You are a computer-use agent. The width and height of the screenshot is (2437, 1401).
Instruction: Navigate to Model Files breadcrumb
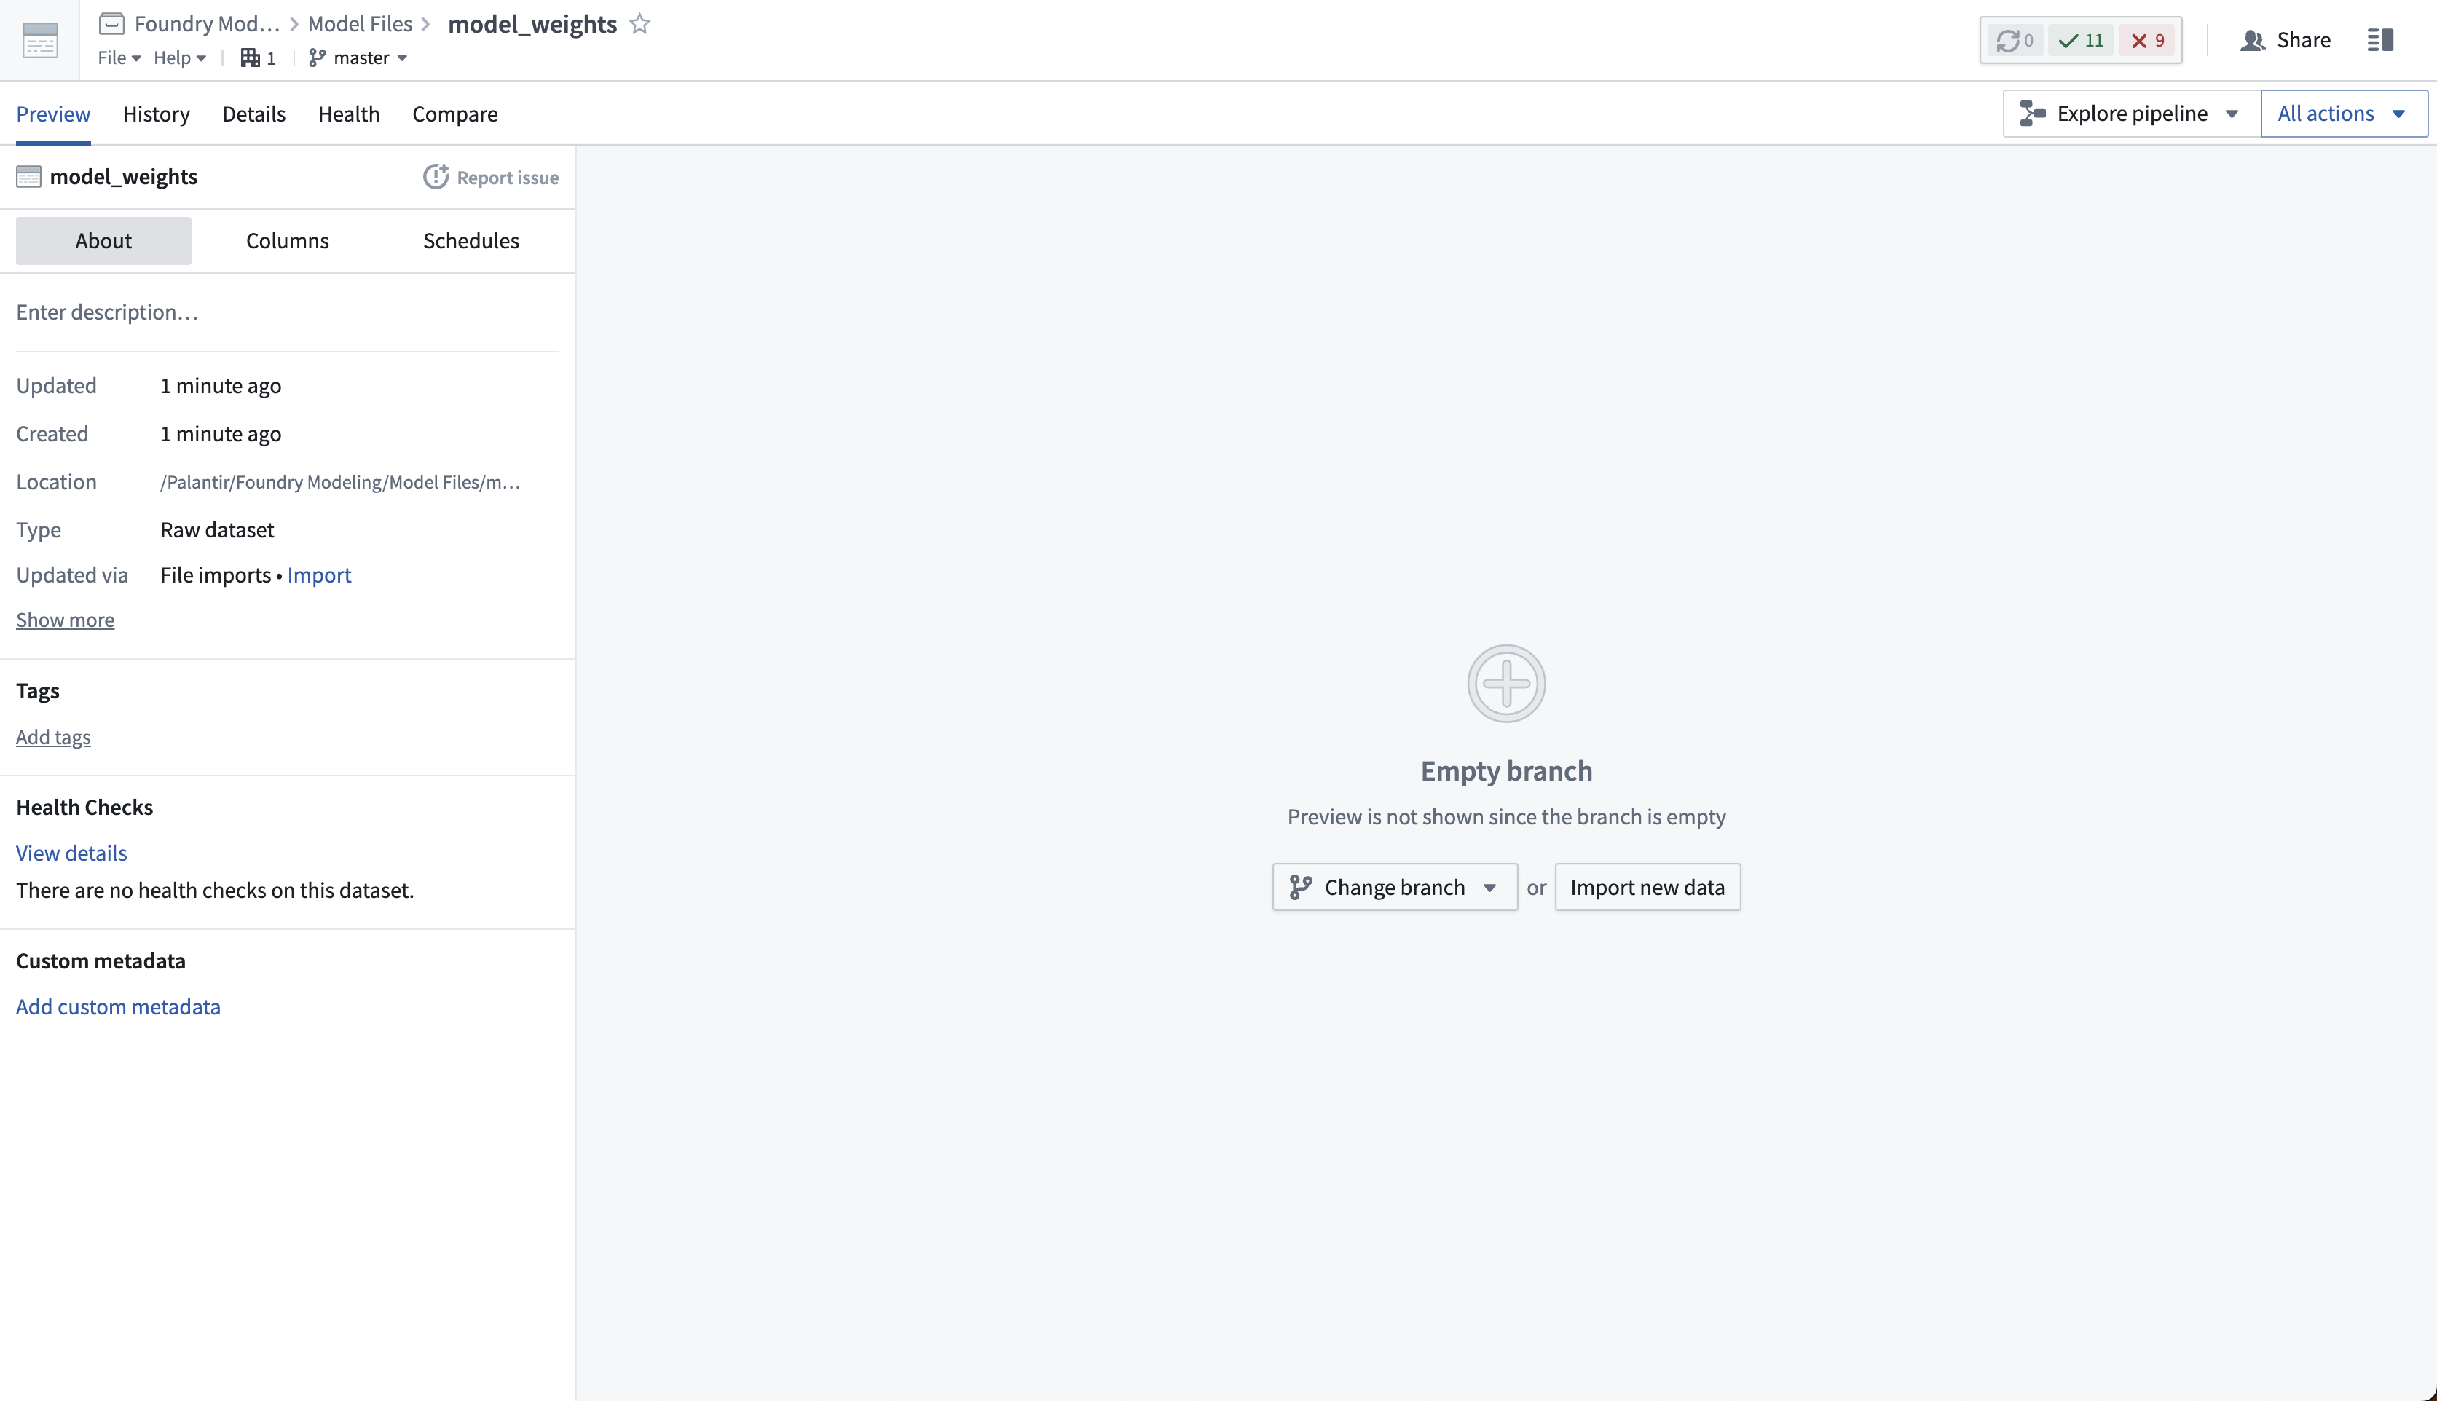(x=359, y=24)
